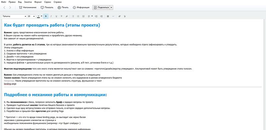
Task: Click line starting 'Все зависит от наших'
Action: click(24, 39)
